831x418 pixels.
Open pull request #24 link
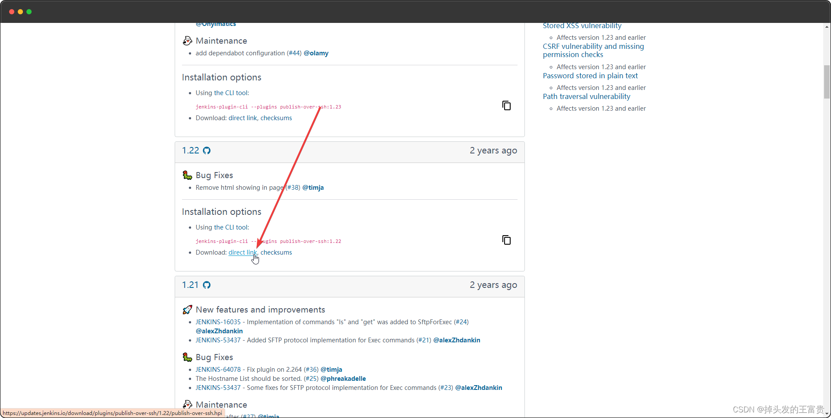click(461, 322)
